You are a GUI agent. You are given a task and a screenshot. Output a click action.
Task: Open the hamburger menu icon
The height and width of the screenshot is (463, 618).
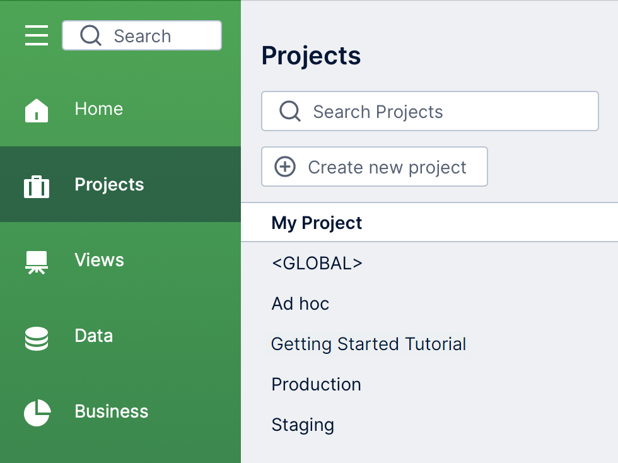click(x=37, y=35)
